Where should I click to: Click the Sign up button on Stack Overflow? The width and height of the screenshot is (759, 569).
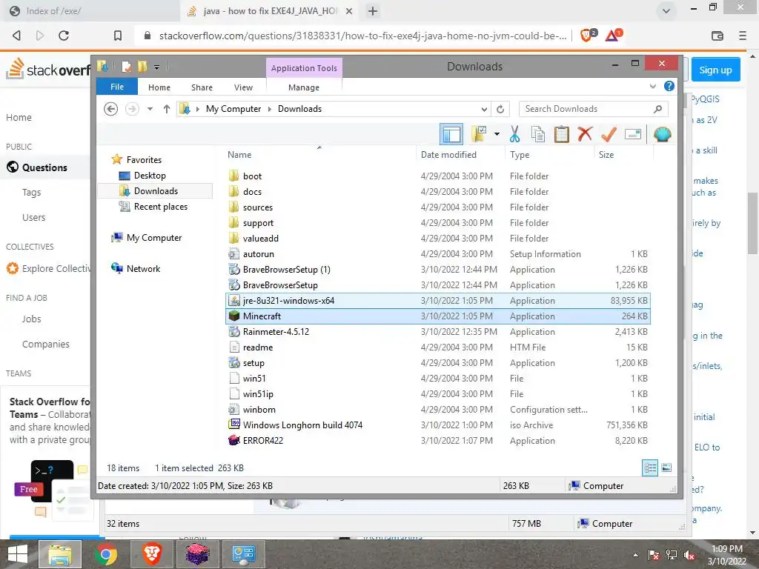coord(715,70)
